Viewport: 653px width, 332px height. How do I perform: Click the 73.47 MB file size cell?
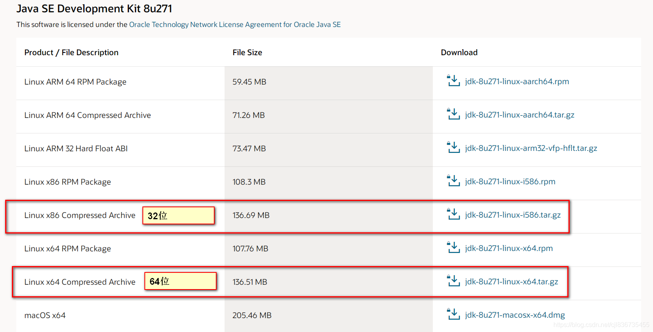click(328, 150)
